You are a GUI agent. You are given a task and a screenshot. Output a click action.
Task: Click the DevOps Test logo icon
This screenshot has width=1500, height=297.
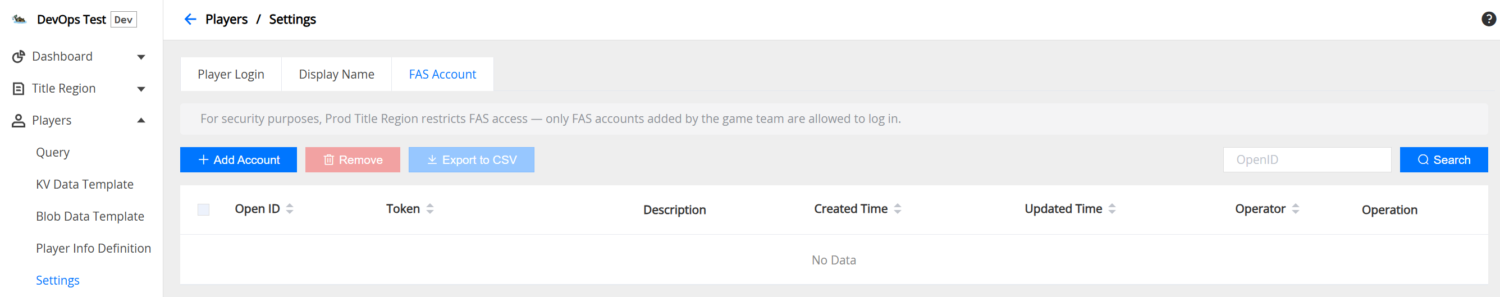click(19, 20)
